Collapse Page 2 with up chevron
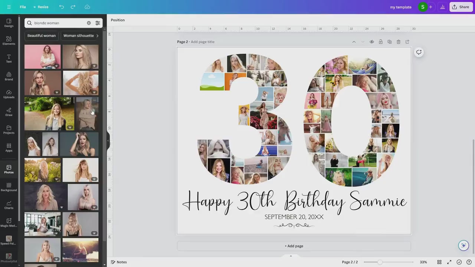The width and height of the screenshot is (475, 267). pos(354,42)
